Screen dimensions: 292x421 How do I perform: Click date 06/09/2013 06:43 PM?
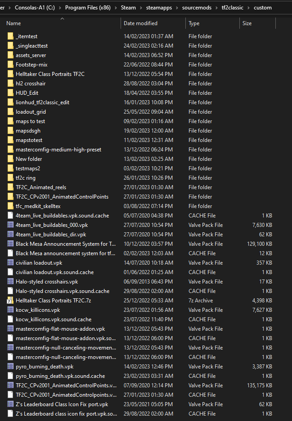pyautogui.click(x=148, y=281)
